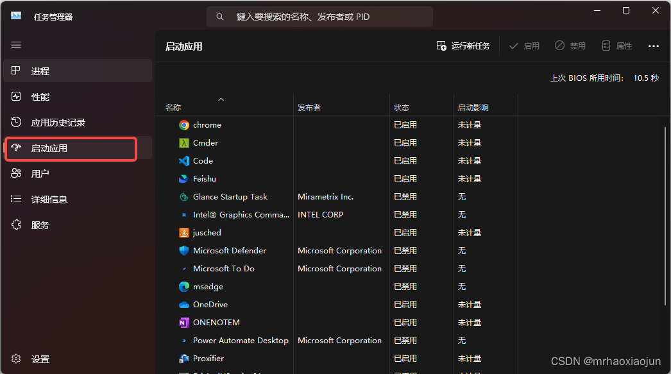
Task: Click the 应用历史记录 history icon
Action: point(16,122)
